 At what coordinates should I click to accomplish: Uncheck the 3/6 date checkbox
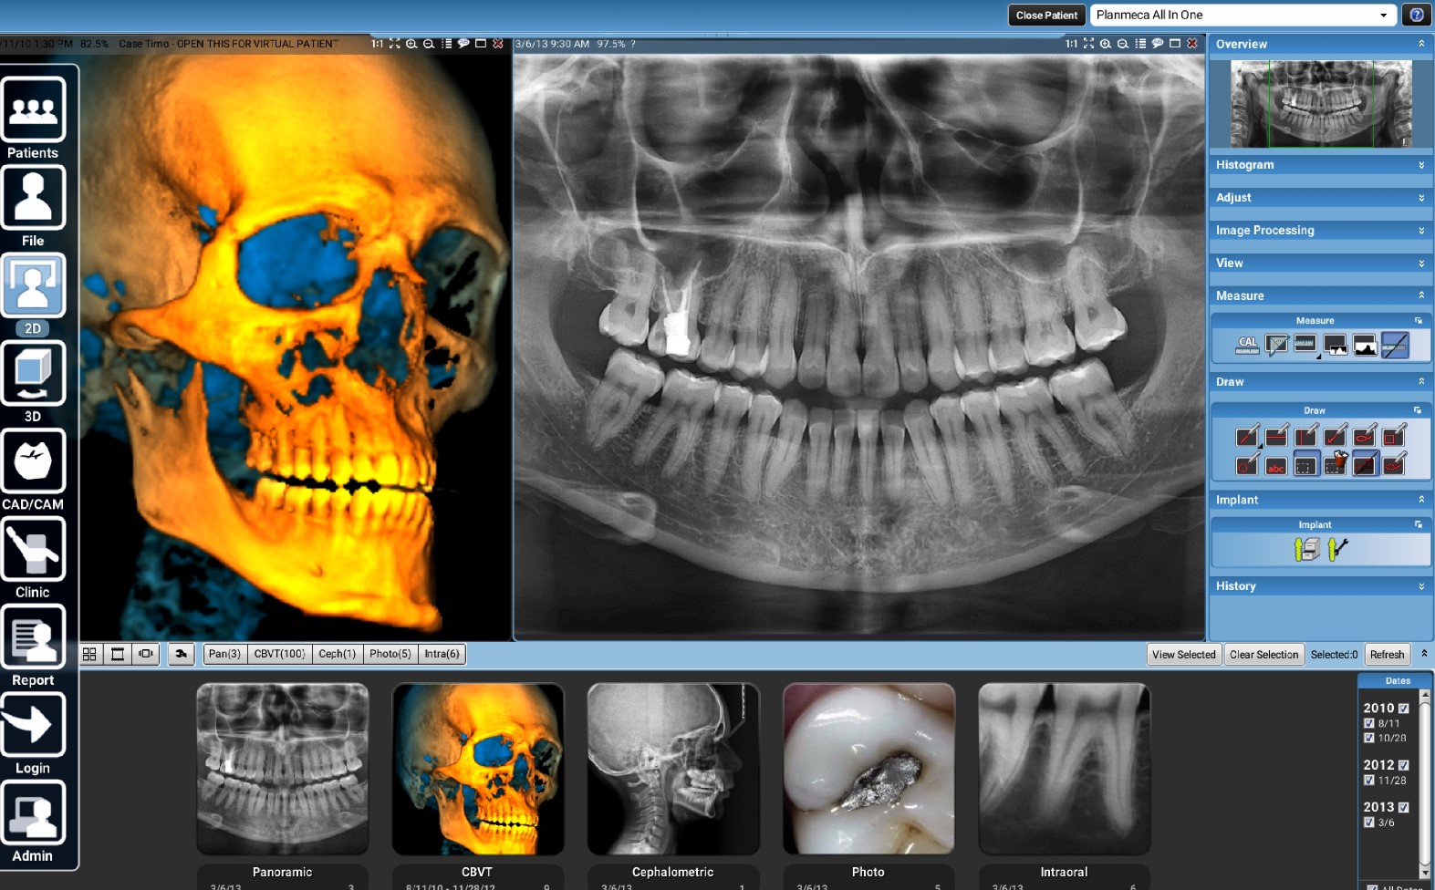[x=1368, y=823]
